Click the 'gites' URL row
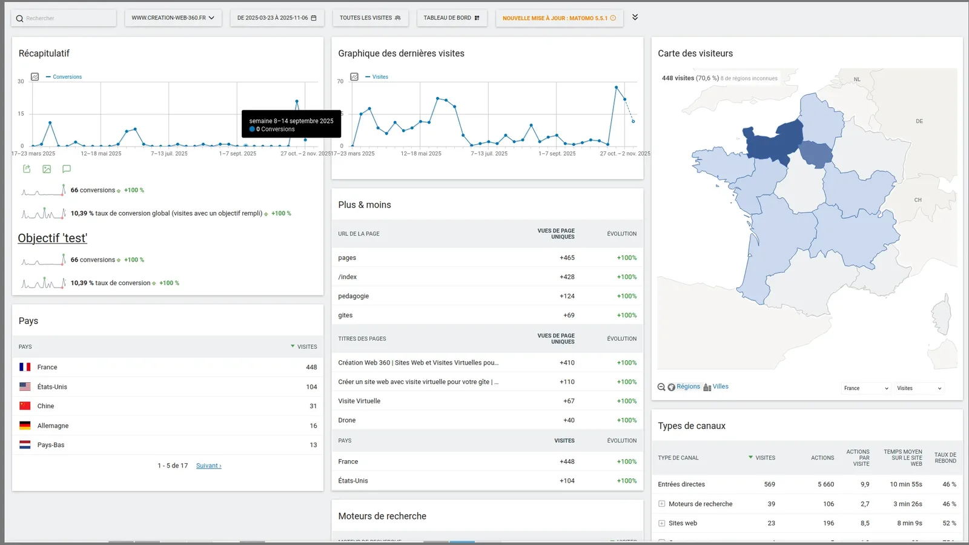 point(487,315)
